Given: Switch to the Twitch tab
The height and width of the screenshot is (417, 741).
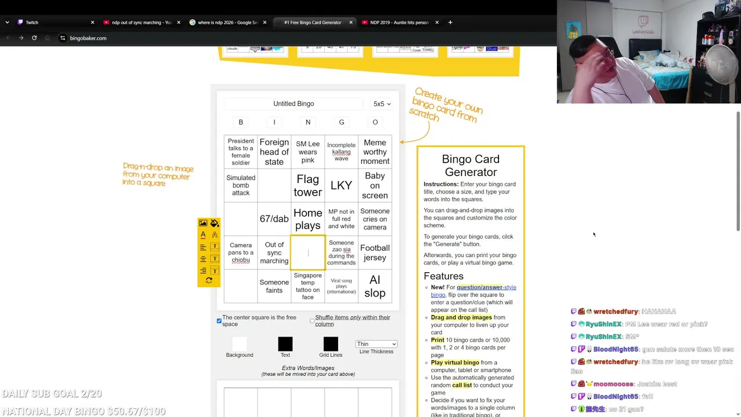Looking at the screenshot, I should coord(55,23).
